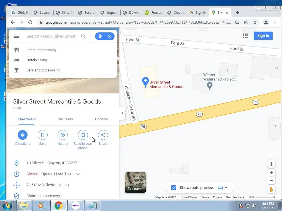
Task: Click Send feedback link
Action: (x=235, y=197)
